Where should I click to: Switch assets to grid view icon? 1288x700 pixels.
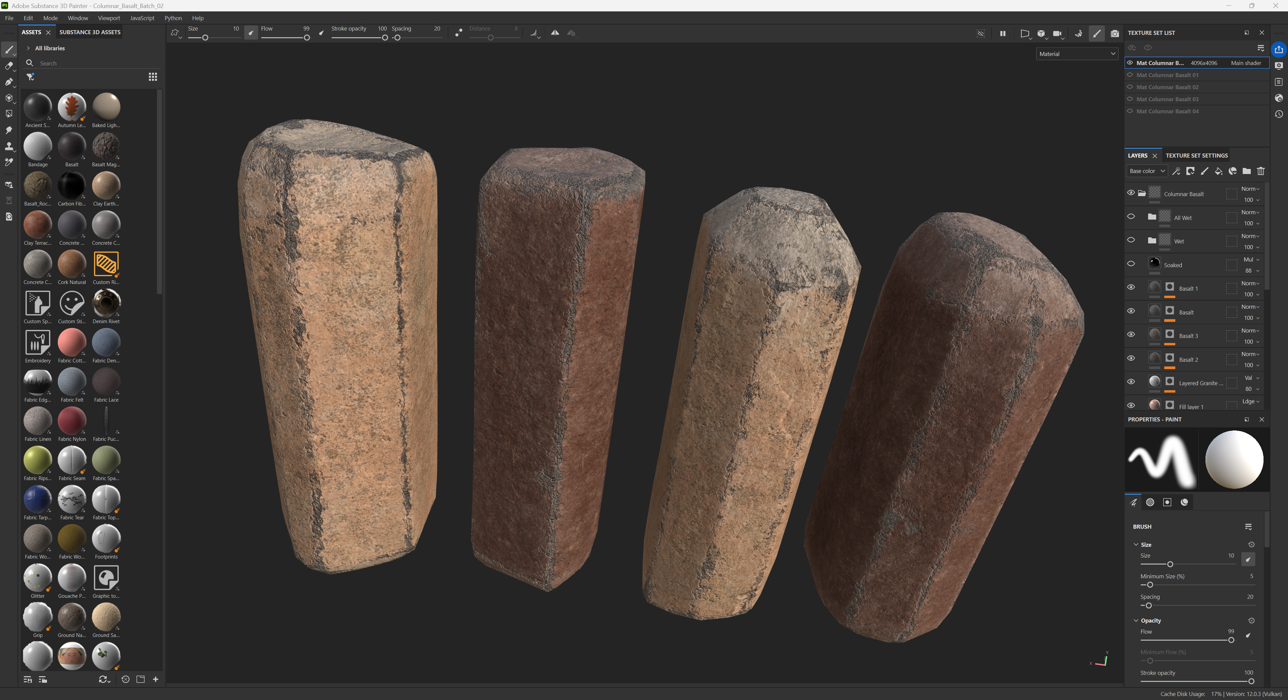coord(153,77)
